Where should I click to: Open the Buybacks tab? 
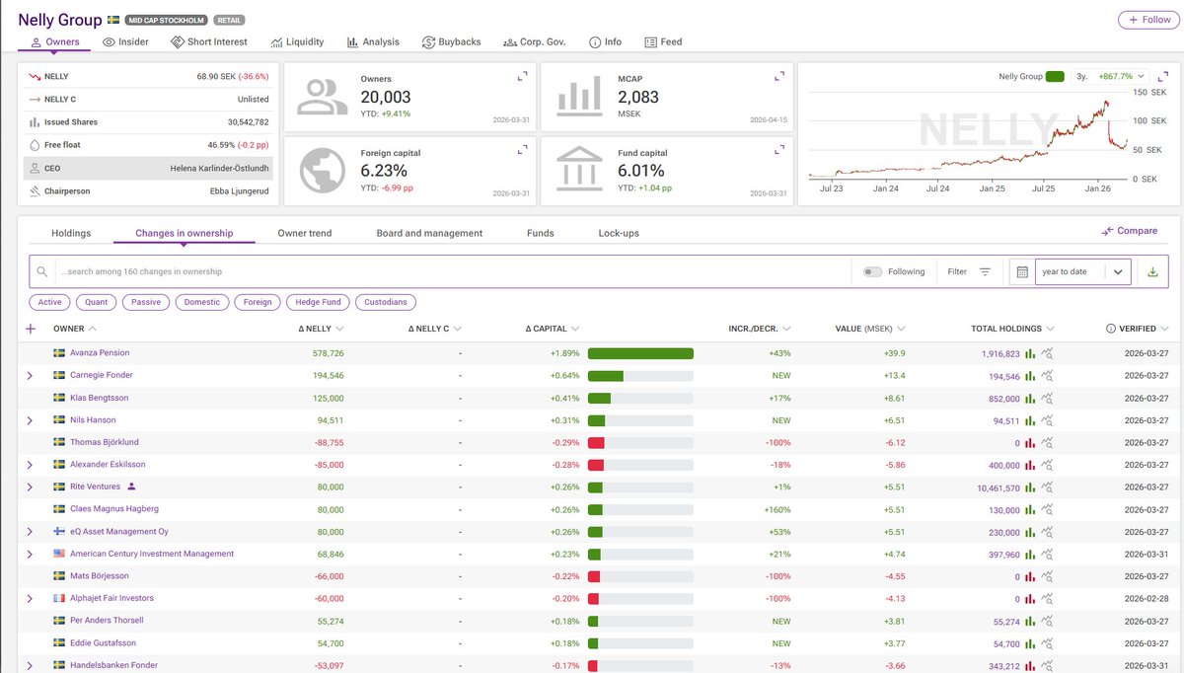452,42
